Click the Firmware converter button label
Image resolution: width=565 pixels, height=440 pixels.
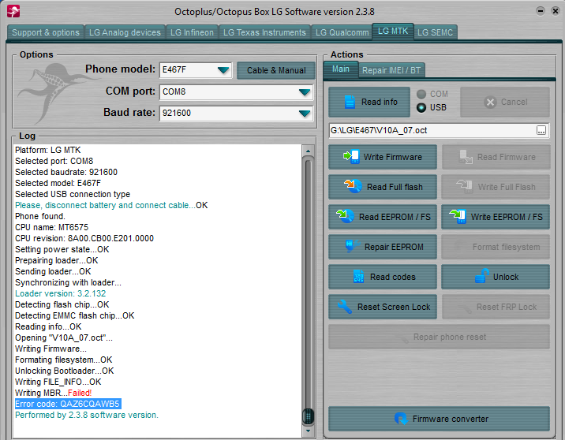coord(451,419)
